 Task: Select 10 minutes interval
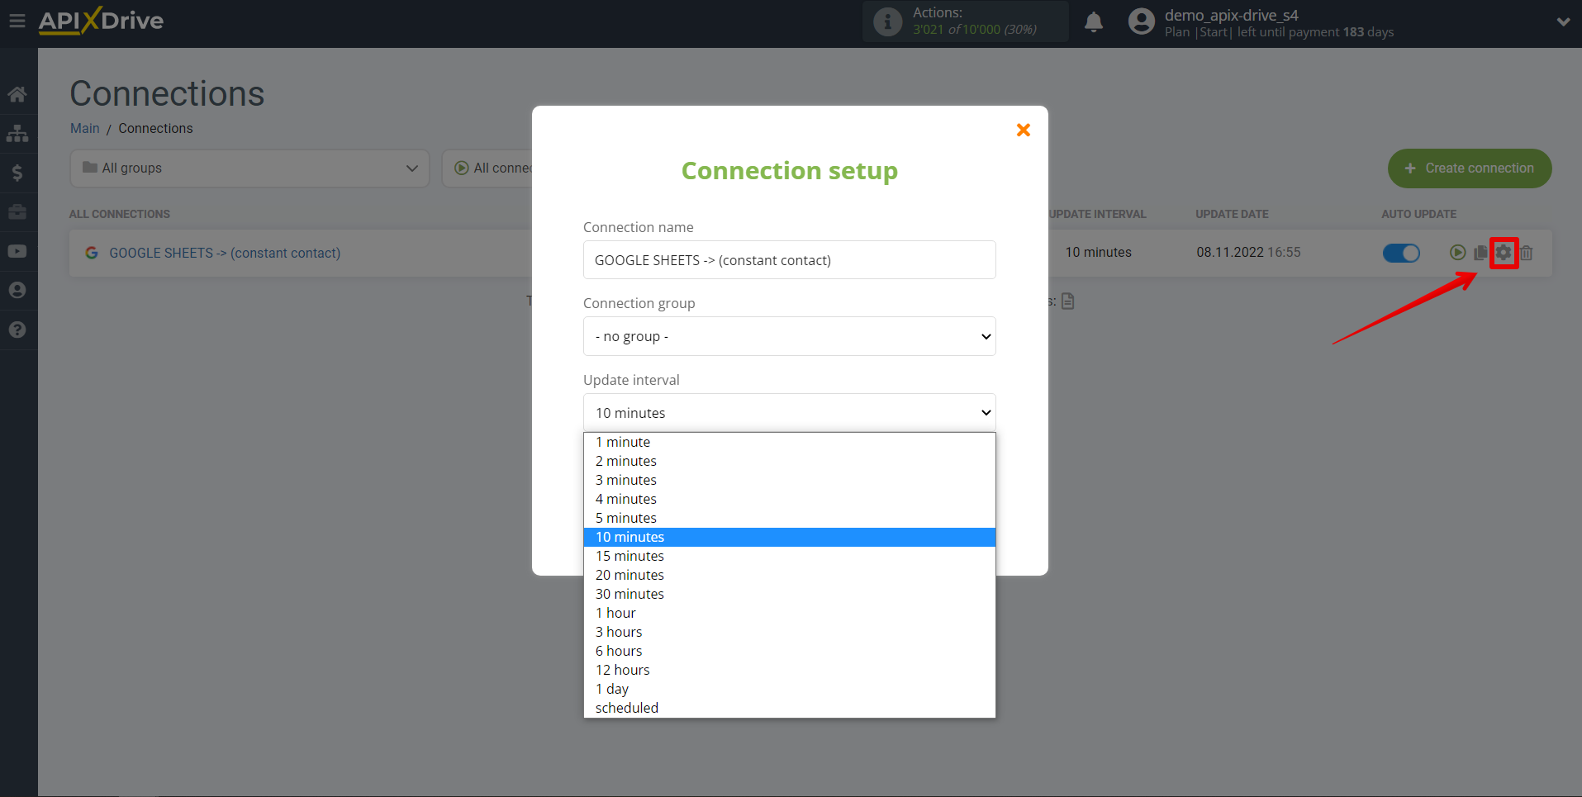pyautogui.click(x=790, y=537)
